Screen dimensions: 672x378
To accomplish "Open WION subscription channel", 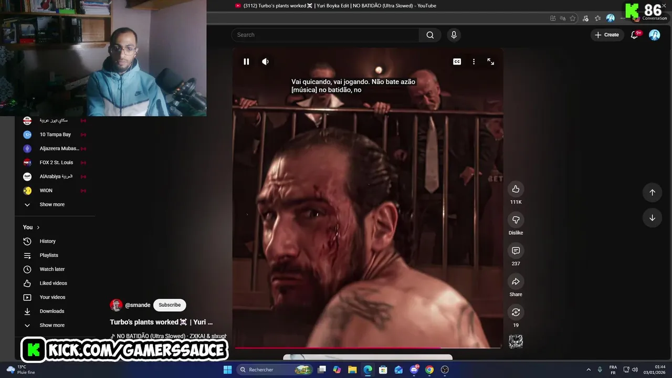I will (55, 191).
